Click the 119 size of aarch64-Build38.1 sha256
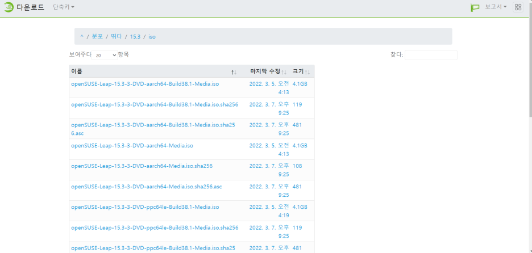The width and height of the screenshot is (532, 253). pyautogui.click(x=297, y=104)
